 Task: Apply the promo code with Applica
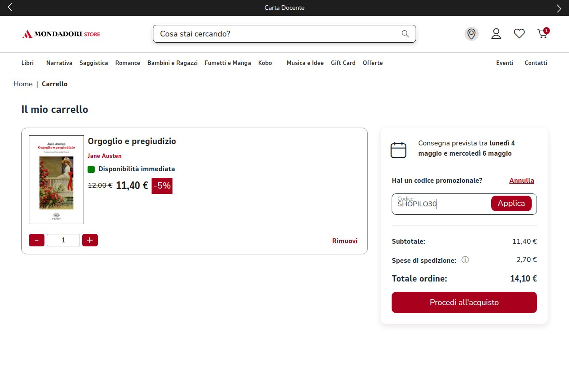[511, 203]
